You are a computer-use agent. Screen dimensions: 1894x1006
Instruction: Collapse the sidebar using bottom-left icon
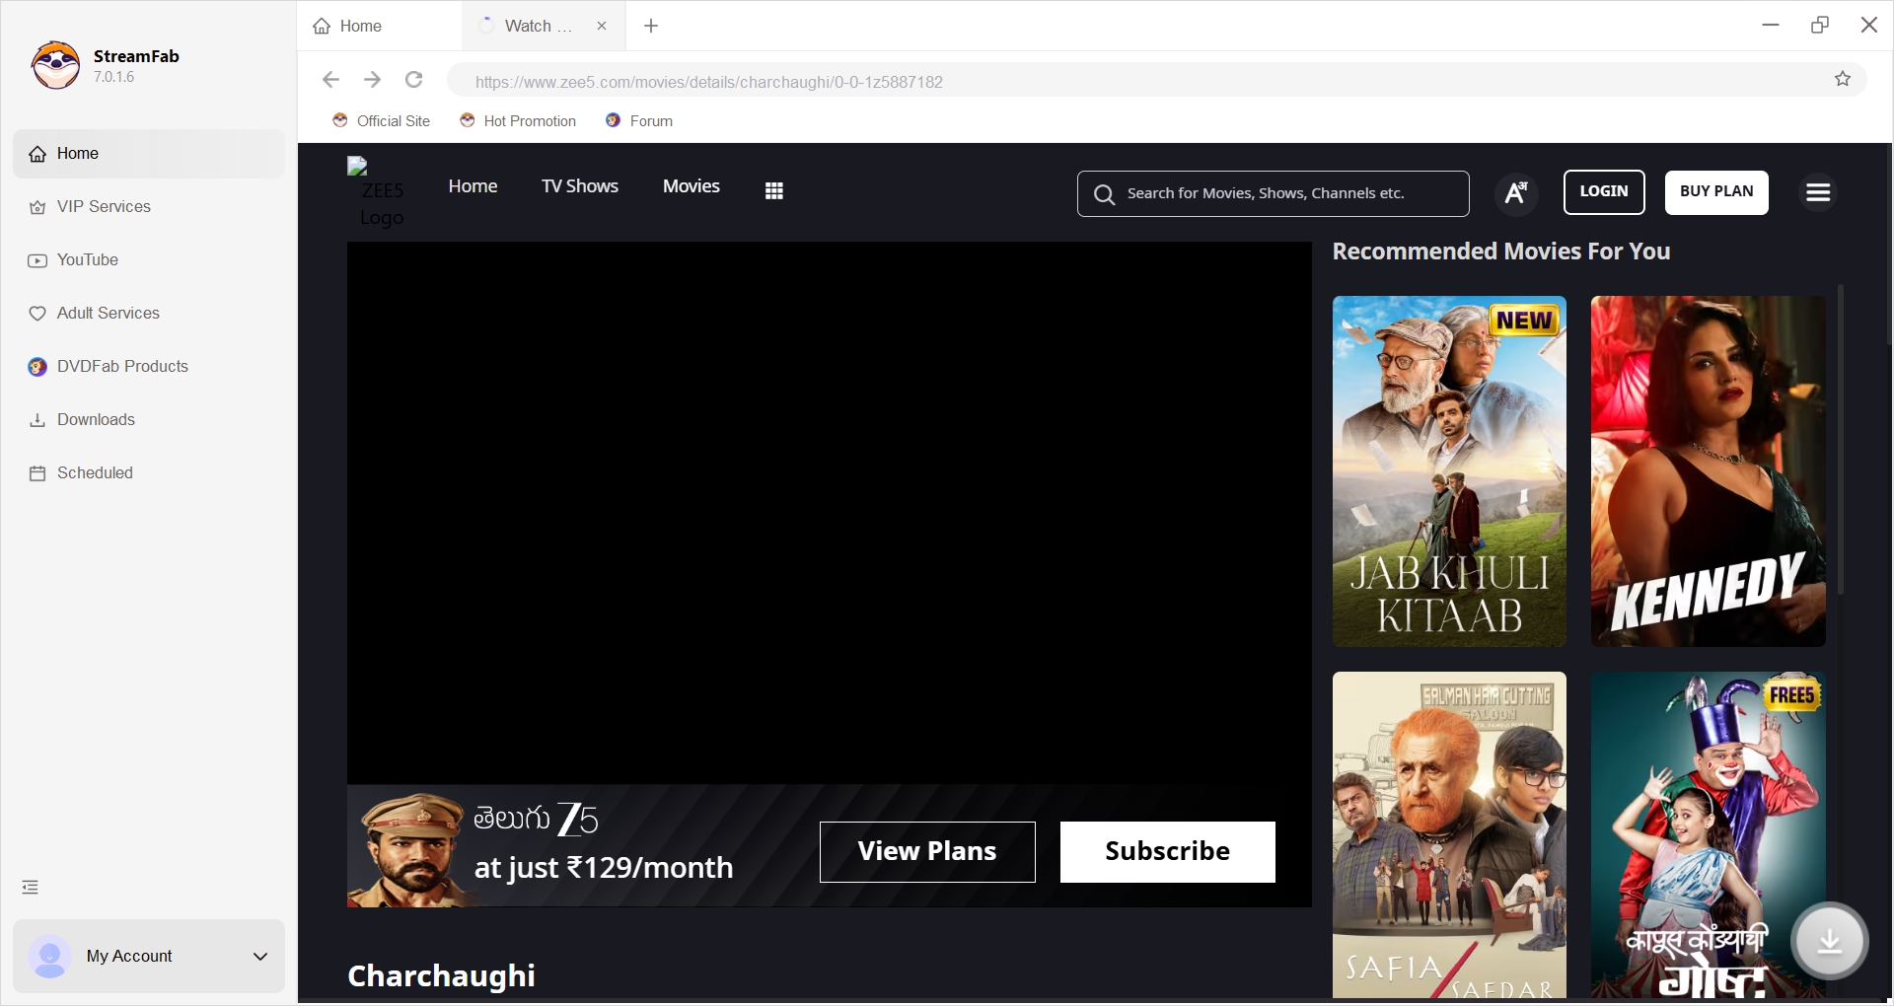tap(29, 886)
